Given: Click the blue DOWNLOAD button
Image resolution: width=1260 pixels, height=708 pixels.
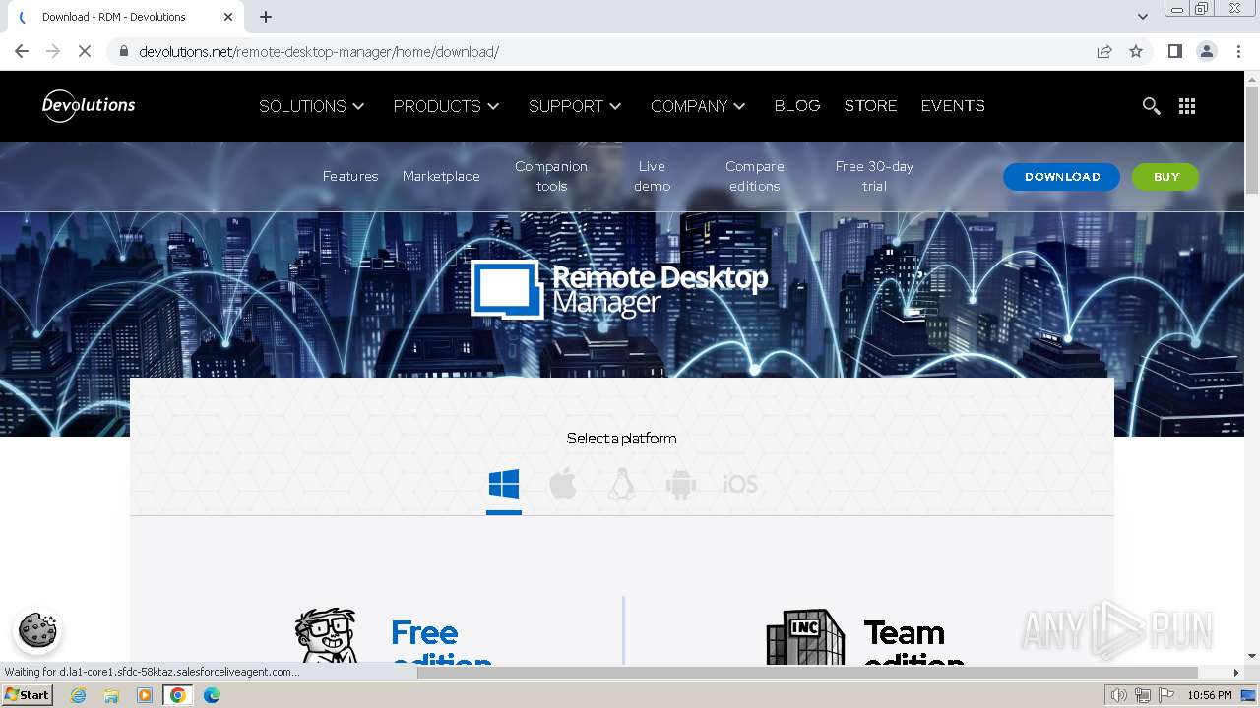Looking at the screenshot, I should (x=1062, y=177).
